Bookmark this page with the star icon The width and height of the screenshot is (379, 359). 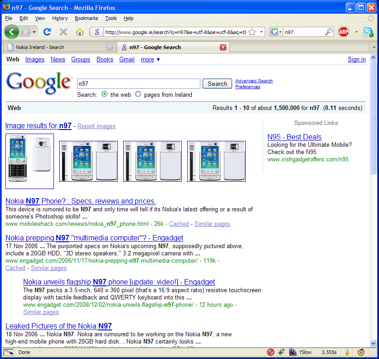coord(252,32)
